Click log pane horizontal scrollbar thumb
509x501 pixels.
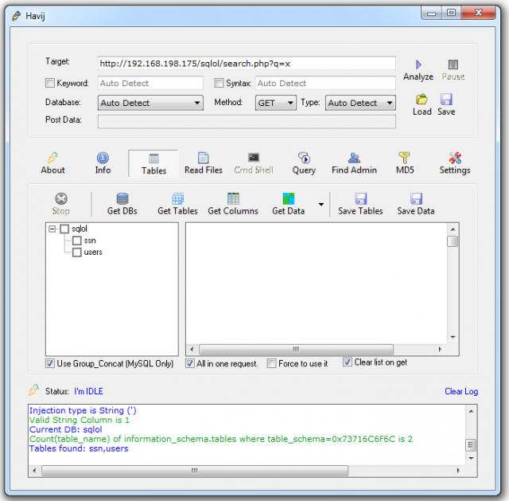(x=195, y=471)
